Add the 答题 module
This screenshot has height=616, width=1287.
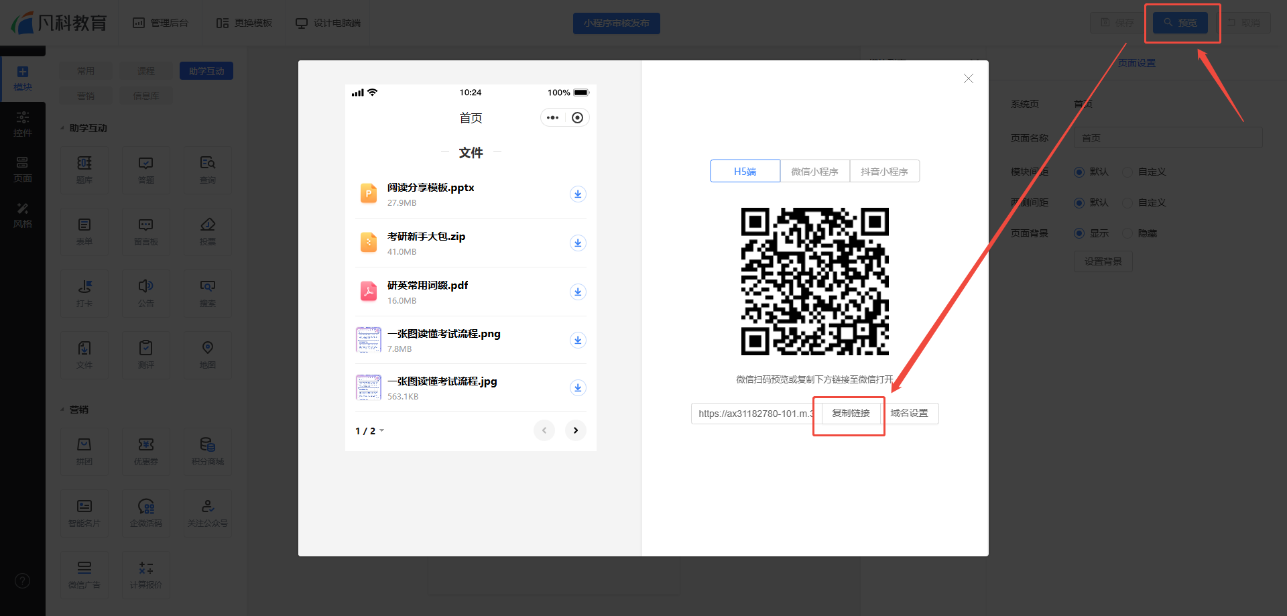pos(146,170)
